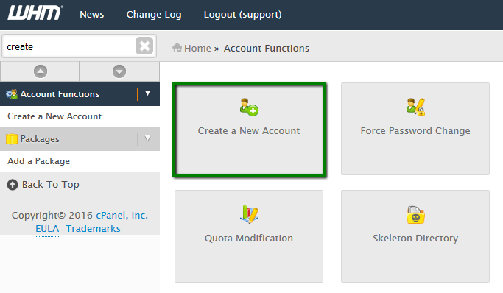Click the Quota Modification chart icon
503x293 pixels.
point(249,214)
